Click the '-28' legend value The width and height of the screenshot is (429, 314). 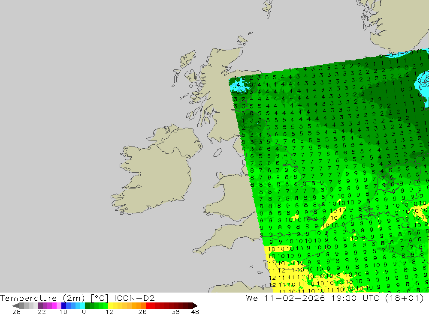[13, 312]
